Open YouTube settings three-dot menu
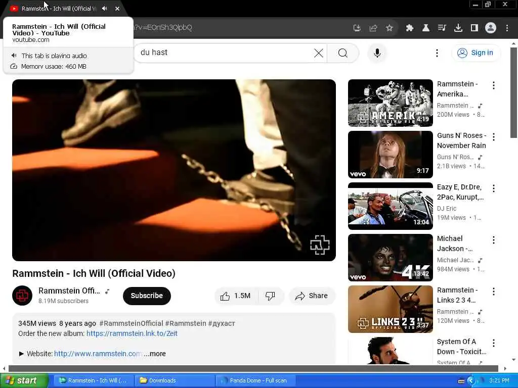Viewport: 518px width, 388px height. click(x=437, y=53)
